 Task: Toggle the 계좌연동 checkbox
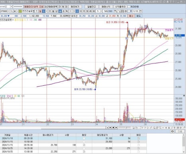[x=129, y=7]
